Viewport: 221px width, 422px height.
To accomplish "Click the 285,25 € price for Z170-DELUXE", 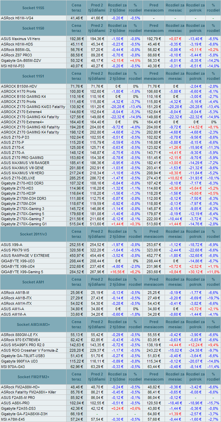I will [77, 178].
